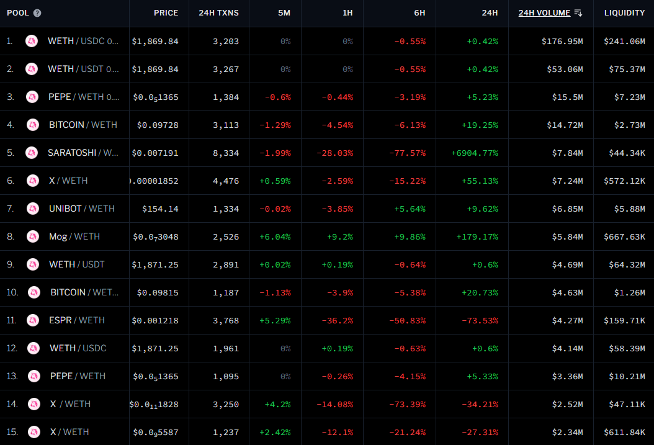Sort the table by 24H VOLUME header
The height and width of the screenshot is (445, 654).
pos(544,13)
